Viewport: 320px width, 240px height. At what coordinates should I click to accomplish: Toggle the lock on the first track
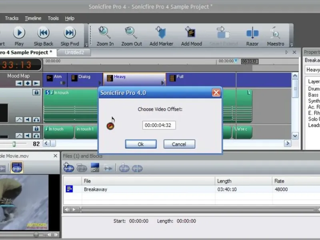click(36, 92)
